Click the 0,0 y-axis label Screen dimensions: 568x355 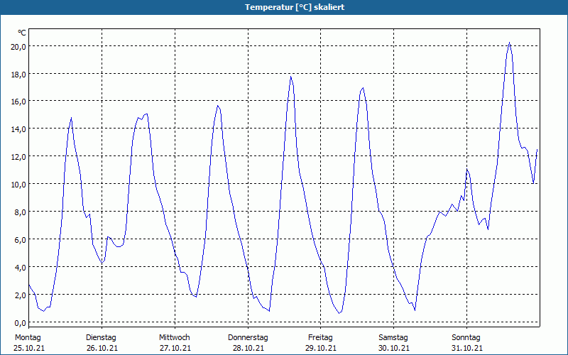(20, 322)
